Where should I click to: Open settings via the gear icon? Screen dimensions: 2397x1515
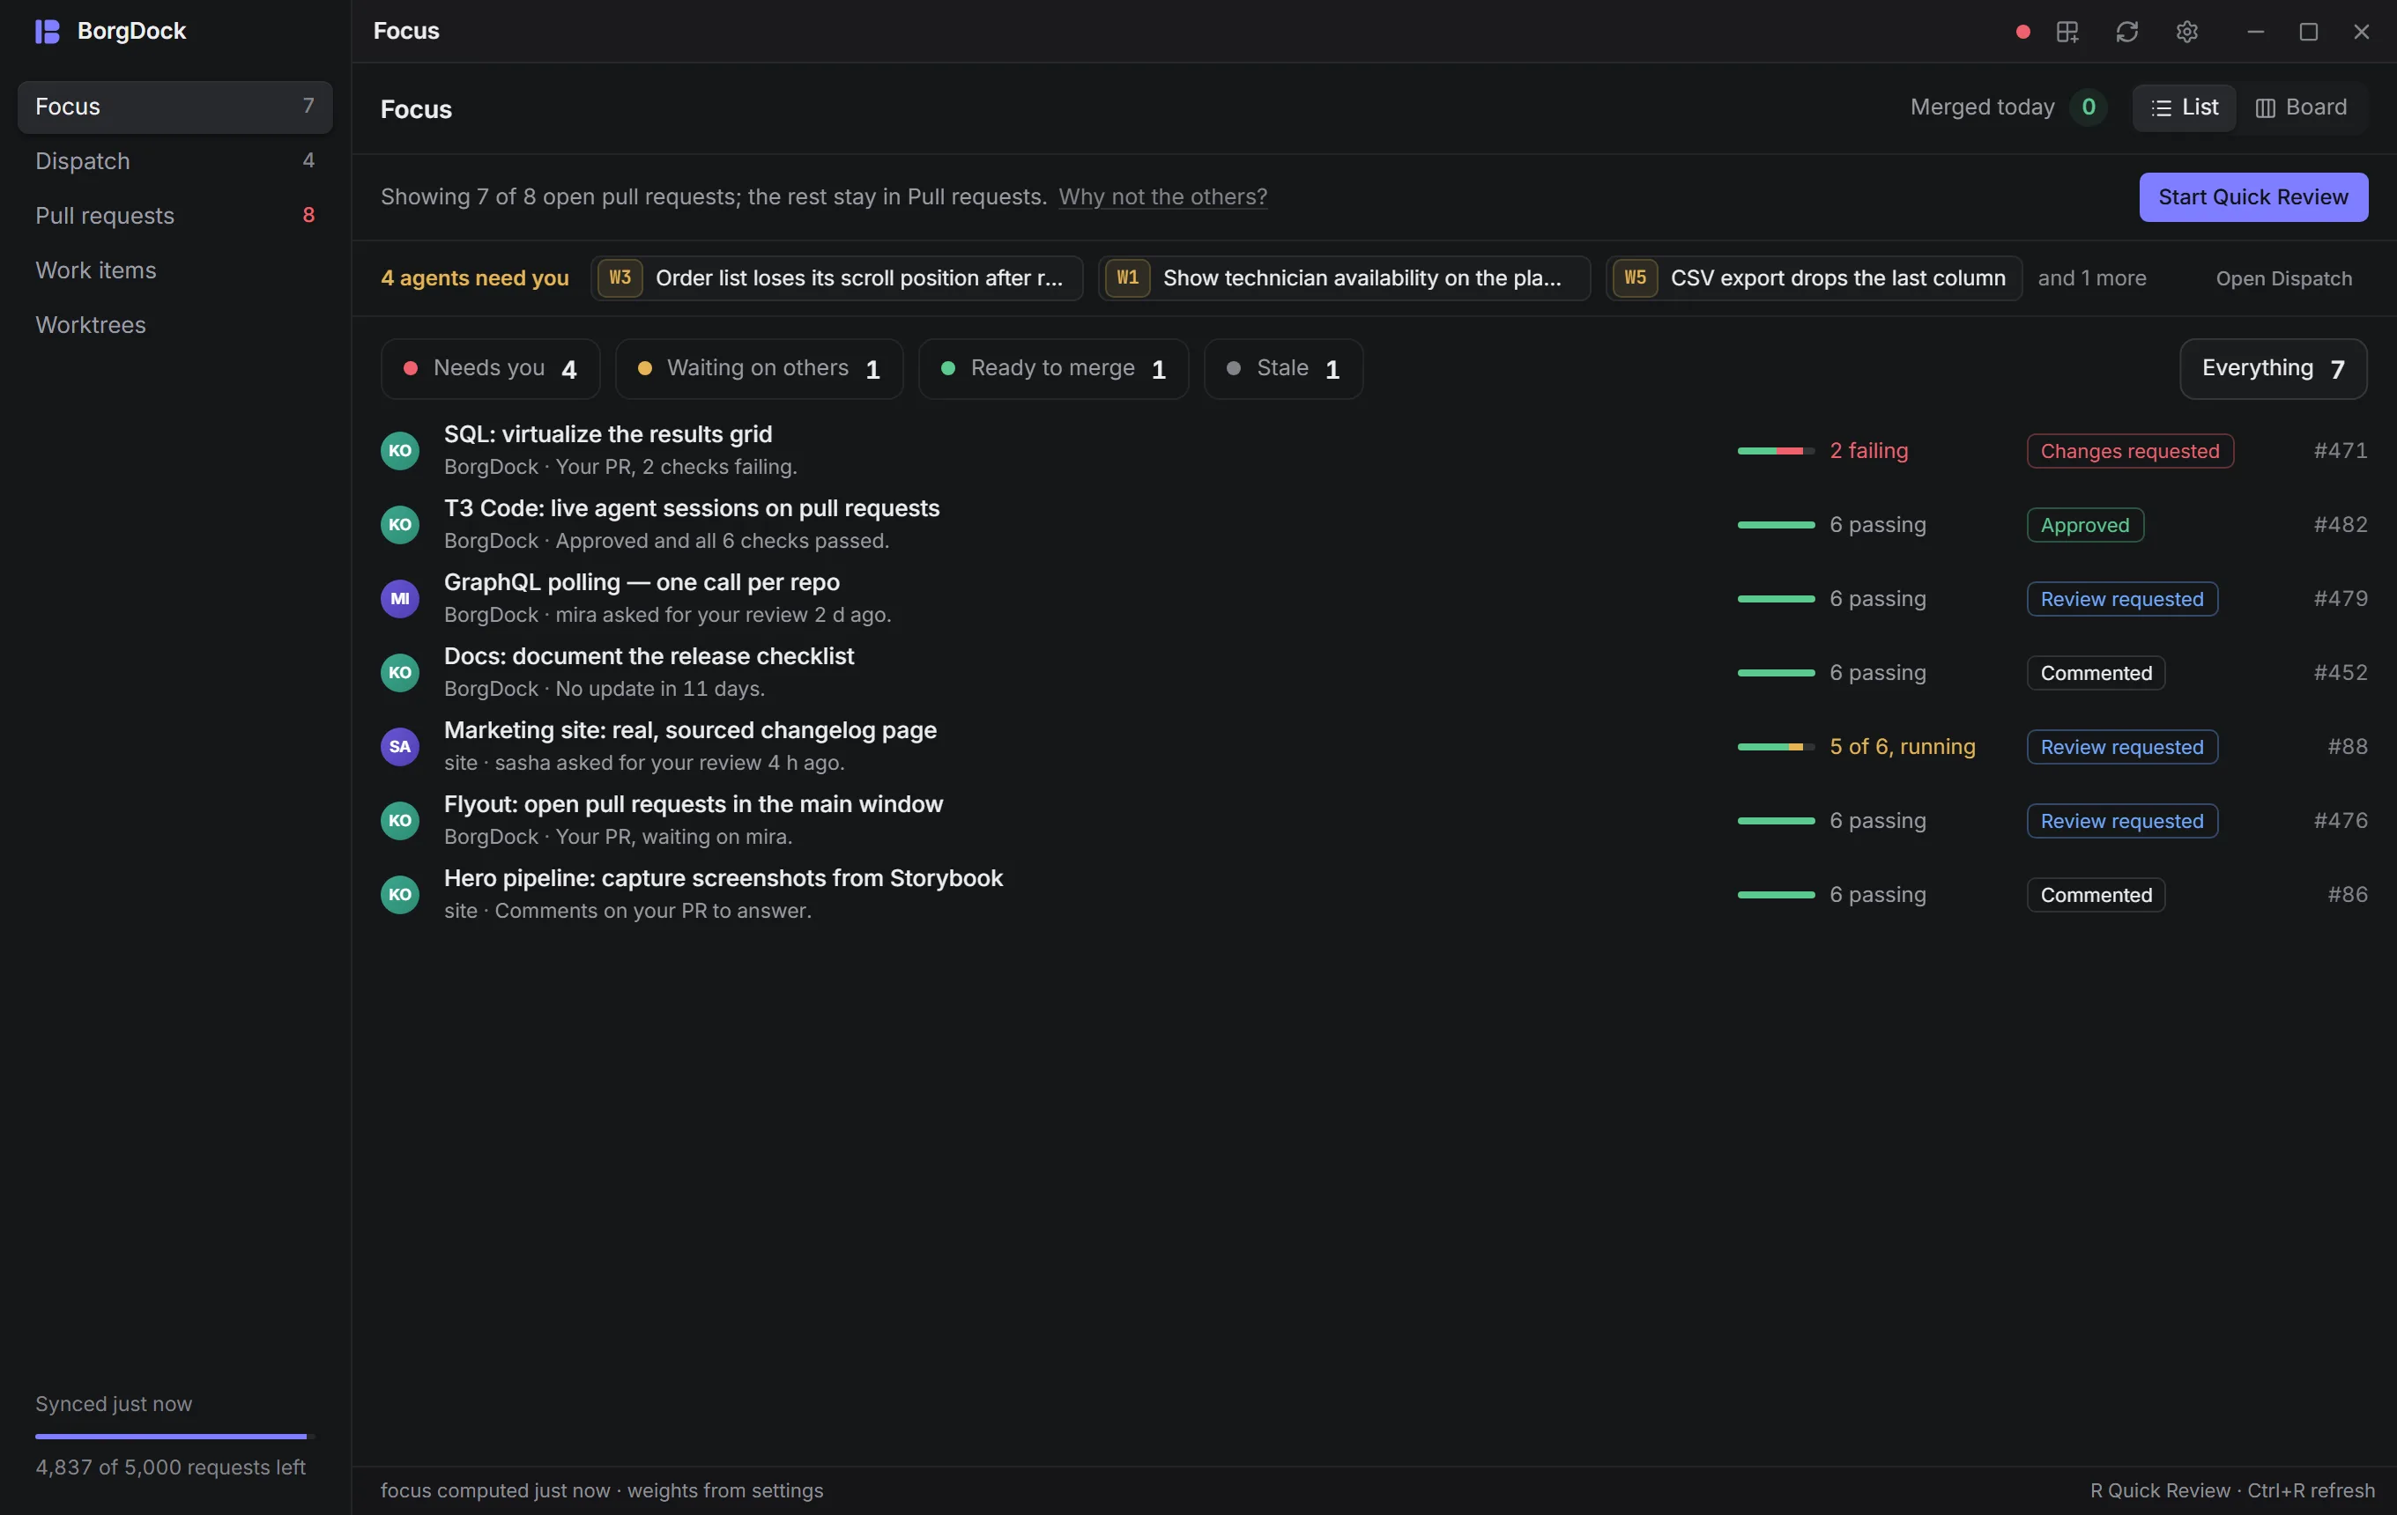pyautogui.click(x=2186, y=32)
